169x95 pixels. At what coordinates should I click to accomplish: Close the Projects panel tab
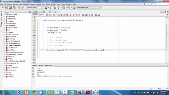[11, 12]
